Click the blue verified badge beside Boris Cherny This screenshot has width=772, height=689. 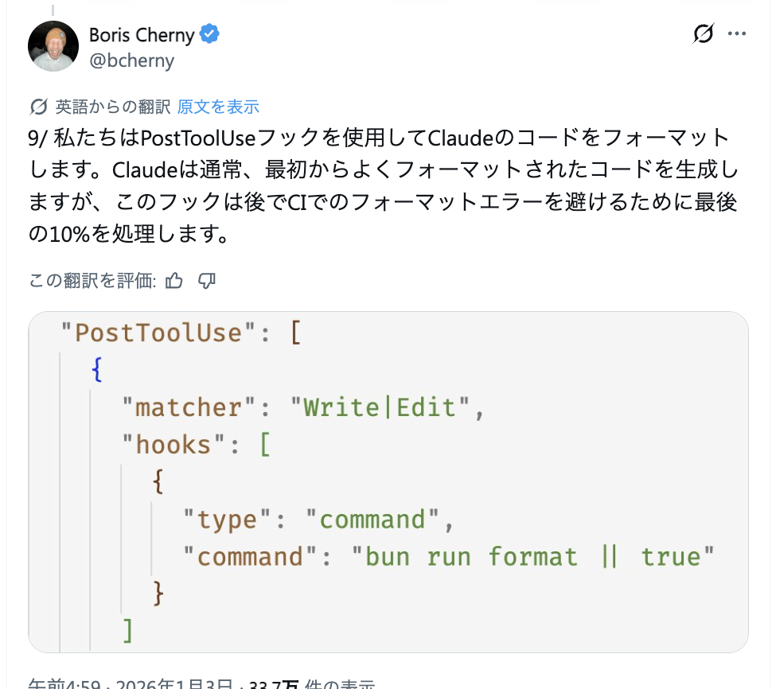click(x=210, y=34)
